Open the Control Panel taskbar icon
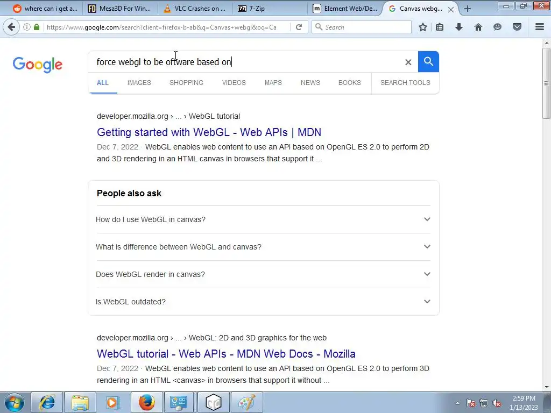This screenshot has height=413, width=551. [x=180, y=402]
